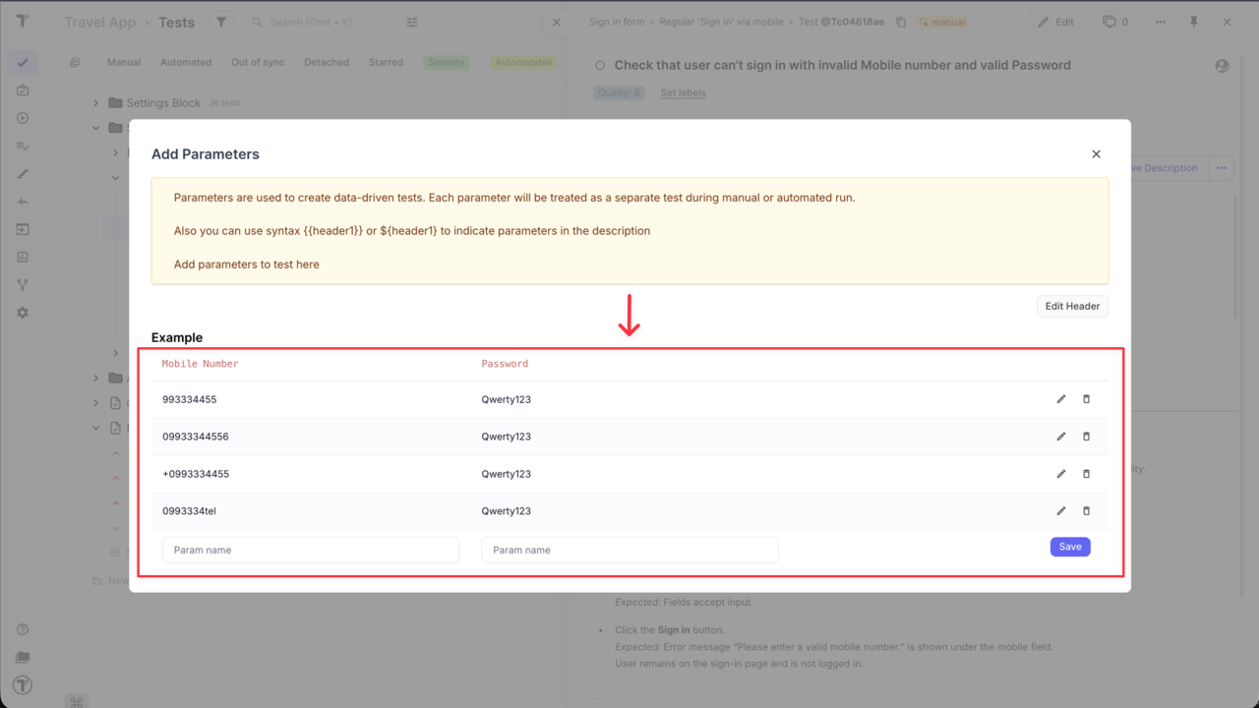Select the run results icon in sidebar
This screenshot has width=1259, height=708.
click(x=22, y=118)
